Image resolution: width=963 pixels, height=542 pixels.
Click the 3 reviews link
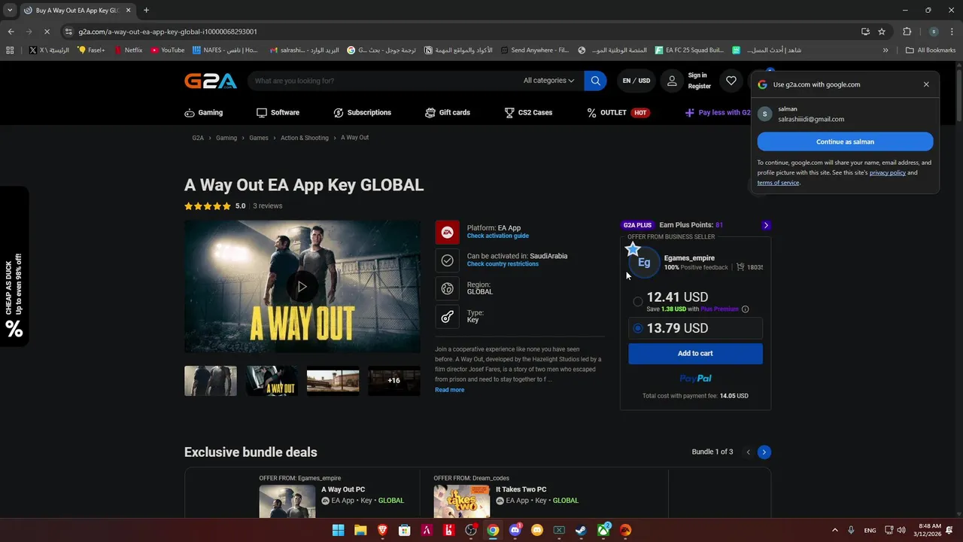[267, 206]
